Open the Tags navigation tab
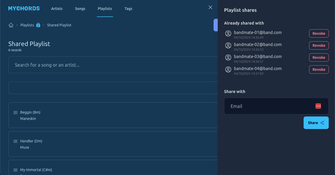335x175 pixels. pyautogui.click(x=128, y=9)
